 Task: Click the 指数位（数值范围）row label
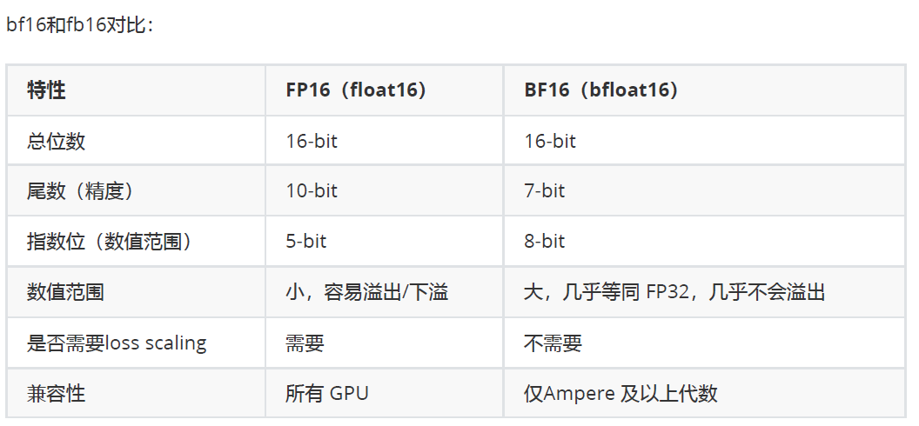(136, 241)
